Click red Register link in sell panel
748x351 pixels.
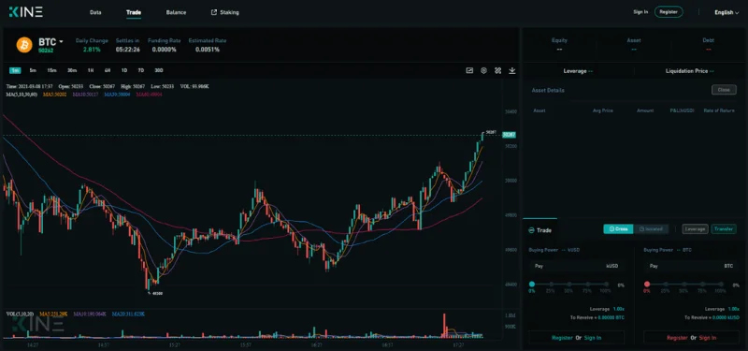677,338
